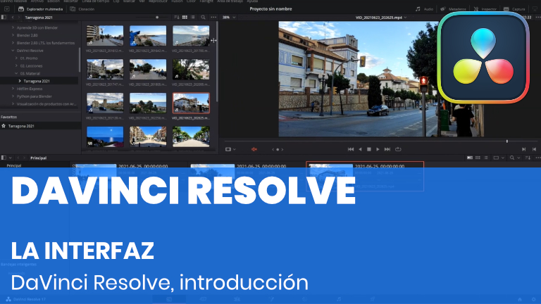This screenshot has height=304, width=541.
Task: Expand the Hitfilm Express folder
Action: click(13, 89)
